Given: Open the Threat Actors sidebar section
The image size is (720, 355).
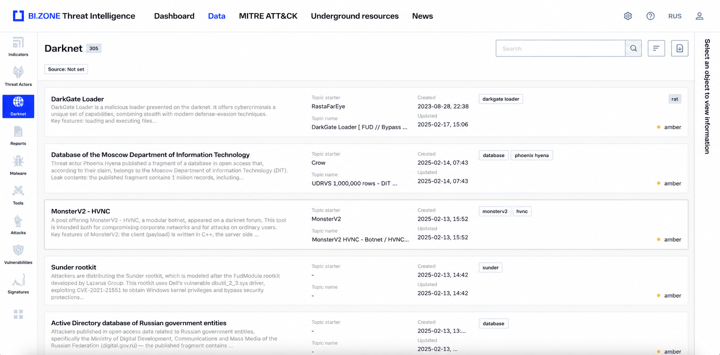Looking at the screenshot, I should pyautogui.click(x=18, y=77).
